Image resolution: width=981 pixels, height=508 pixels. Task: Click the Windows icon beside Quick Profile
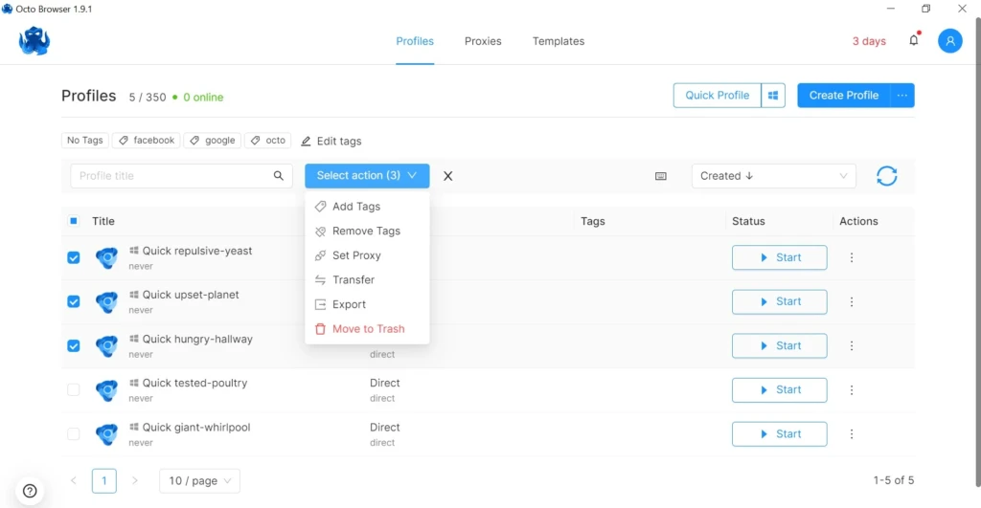coord(773,96)
